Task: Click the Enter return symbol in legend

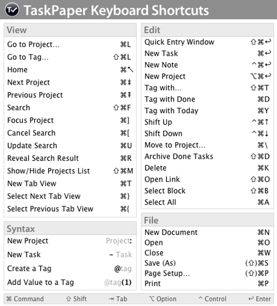Action: point(251,299)
